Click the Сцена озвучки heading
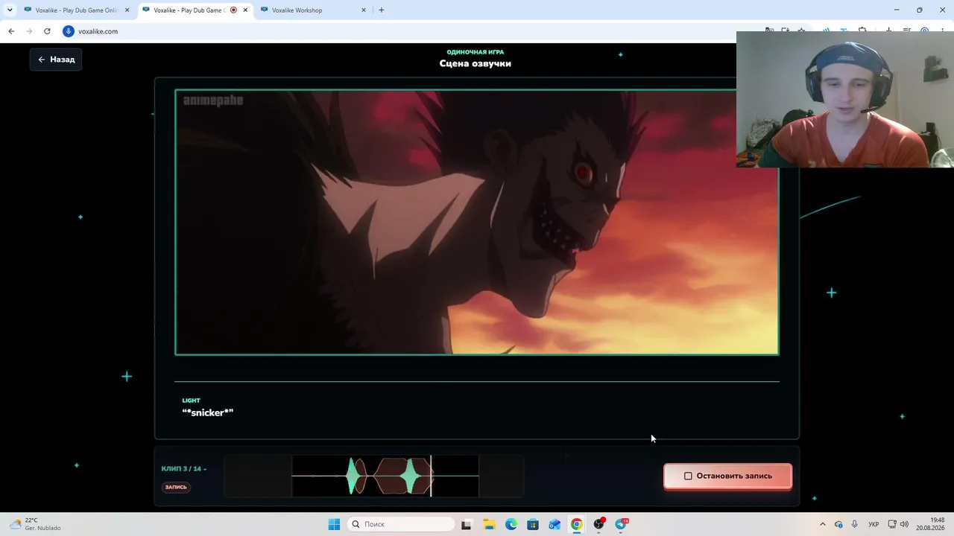Image resolution: width=954 pixels, height=536 pixels. coord(476,63)
